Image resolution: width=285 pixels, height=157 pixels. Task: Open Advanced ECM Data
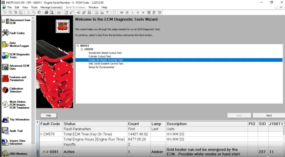pos(15,67)
